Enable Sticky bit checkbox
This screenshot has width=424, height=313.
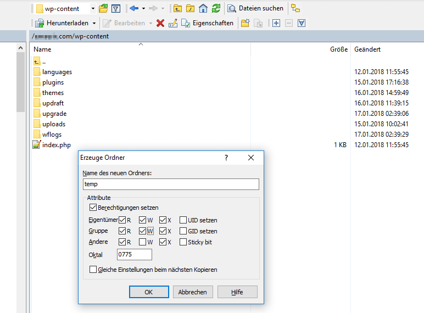pos(183,242)
